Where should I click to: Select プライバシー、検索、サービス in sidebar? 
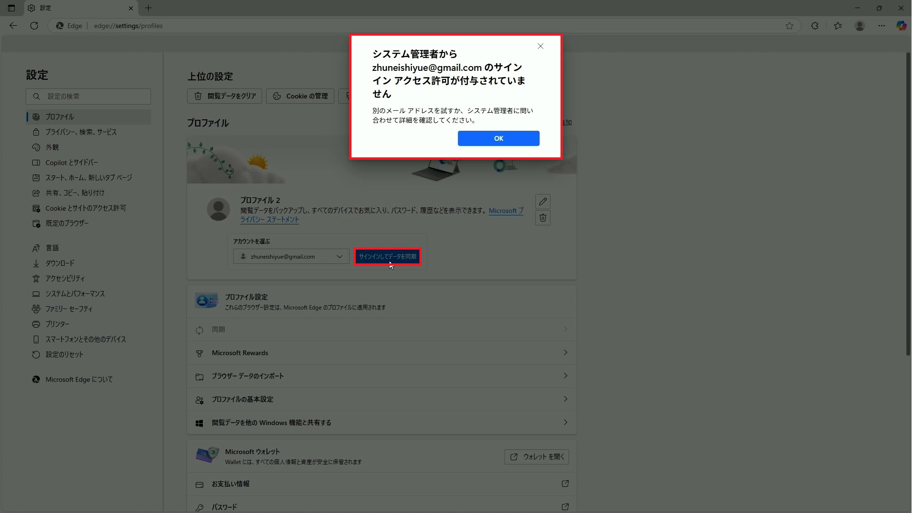coord(81,132)
